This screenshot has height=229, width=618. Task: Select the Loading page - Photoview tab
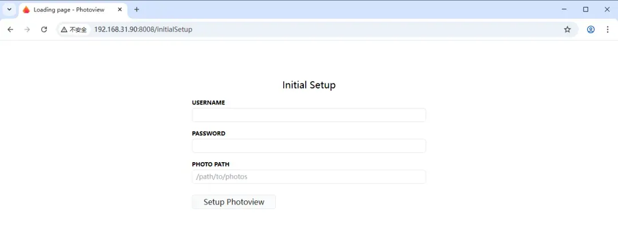(x=69, y=10)
